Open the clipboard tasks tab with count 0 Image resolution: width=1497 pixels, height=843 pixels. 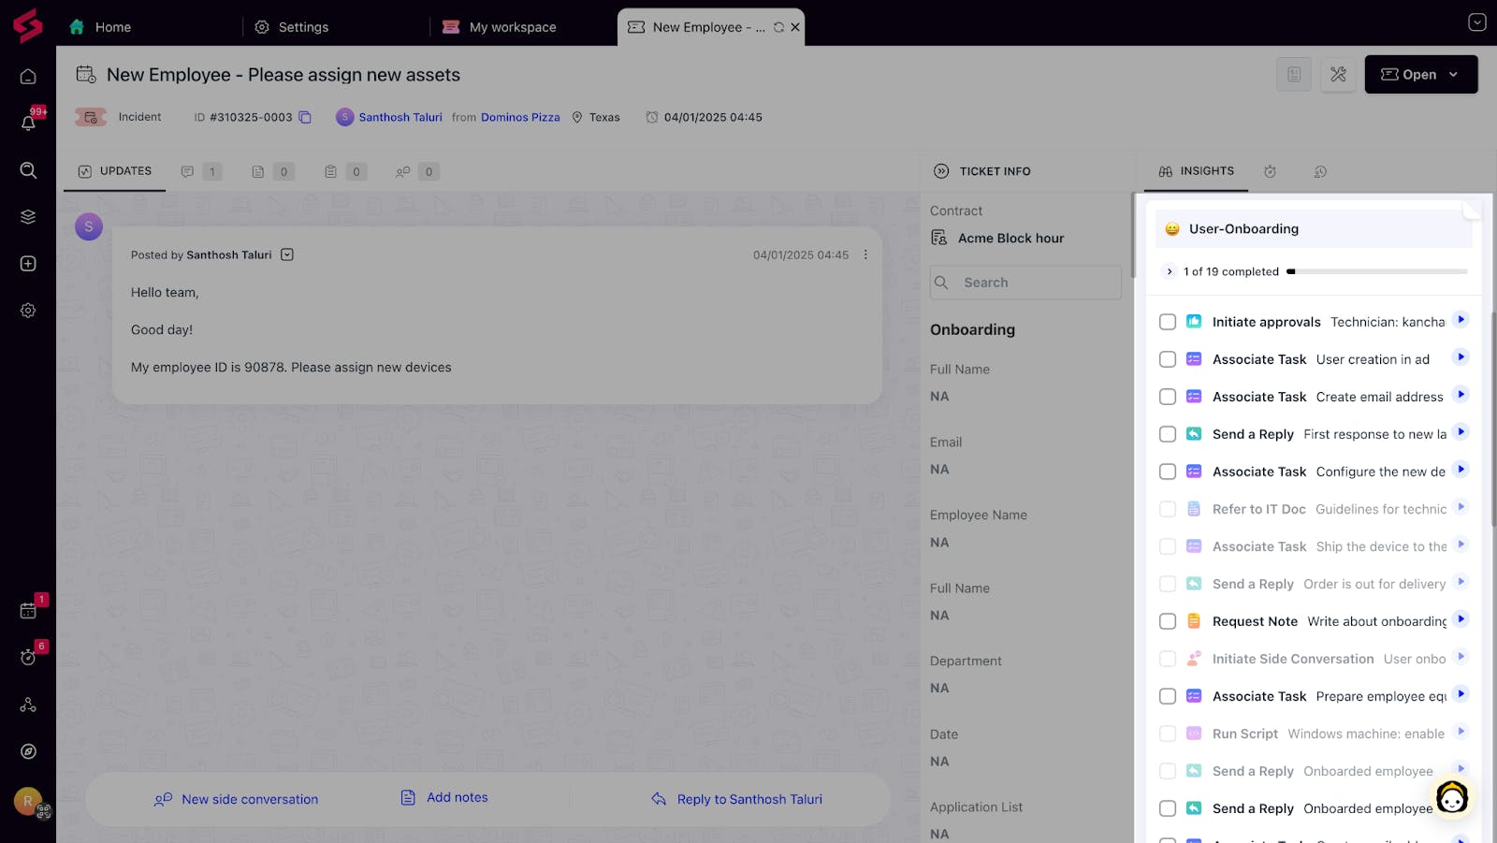[345, 171]
